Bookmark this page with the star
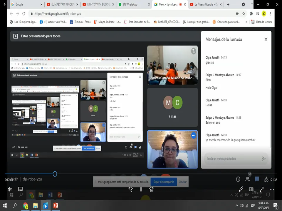Screen dimensions: 282x211 point(244,14)
